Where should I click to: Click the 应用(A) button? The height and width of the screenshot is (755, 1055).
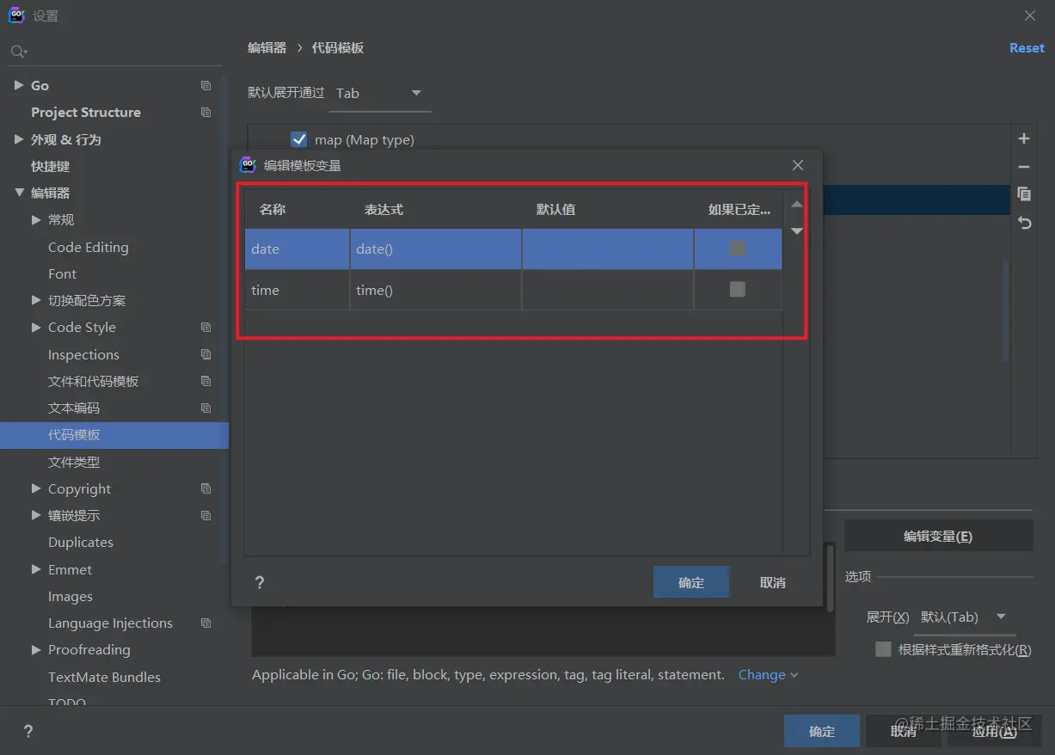[x=994, y=731]
